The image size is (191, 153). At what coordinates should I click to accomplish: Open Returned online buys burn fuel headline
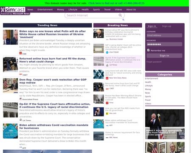pyautogui.click(x=53, y=60)
